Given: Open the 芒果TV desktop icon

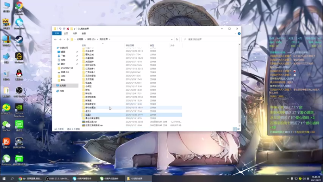Looking at the screenshot, I should (x=6, y=143).
